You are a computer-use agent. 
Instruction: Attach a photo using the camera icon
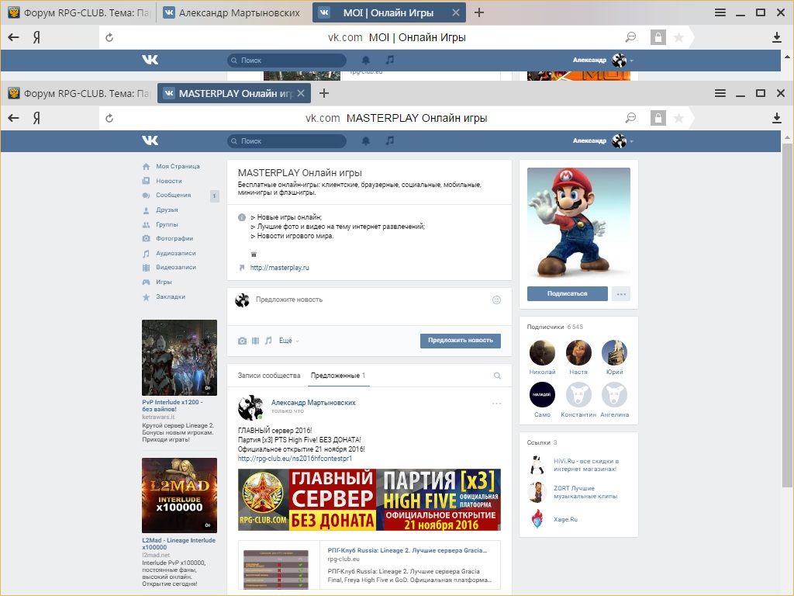click(x=243, y=341)
